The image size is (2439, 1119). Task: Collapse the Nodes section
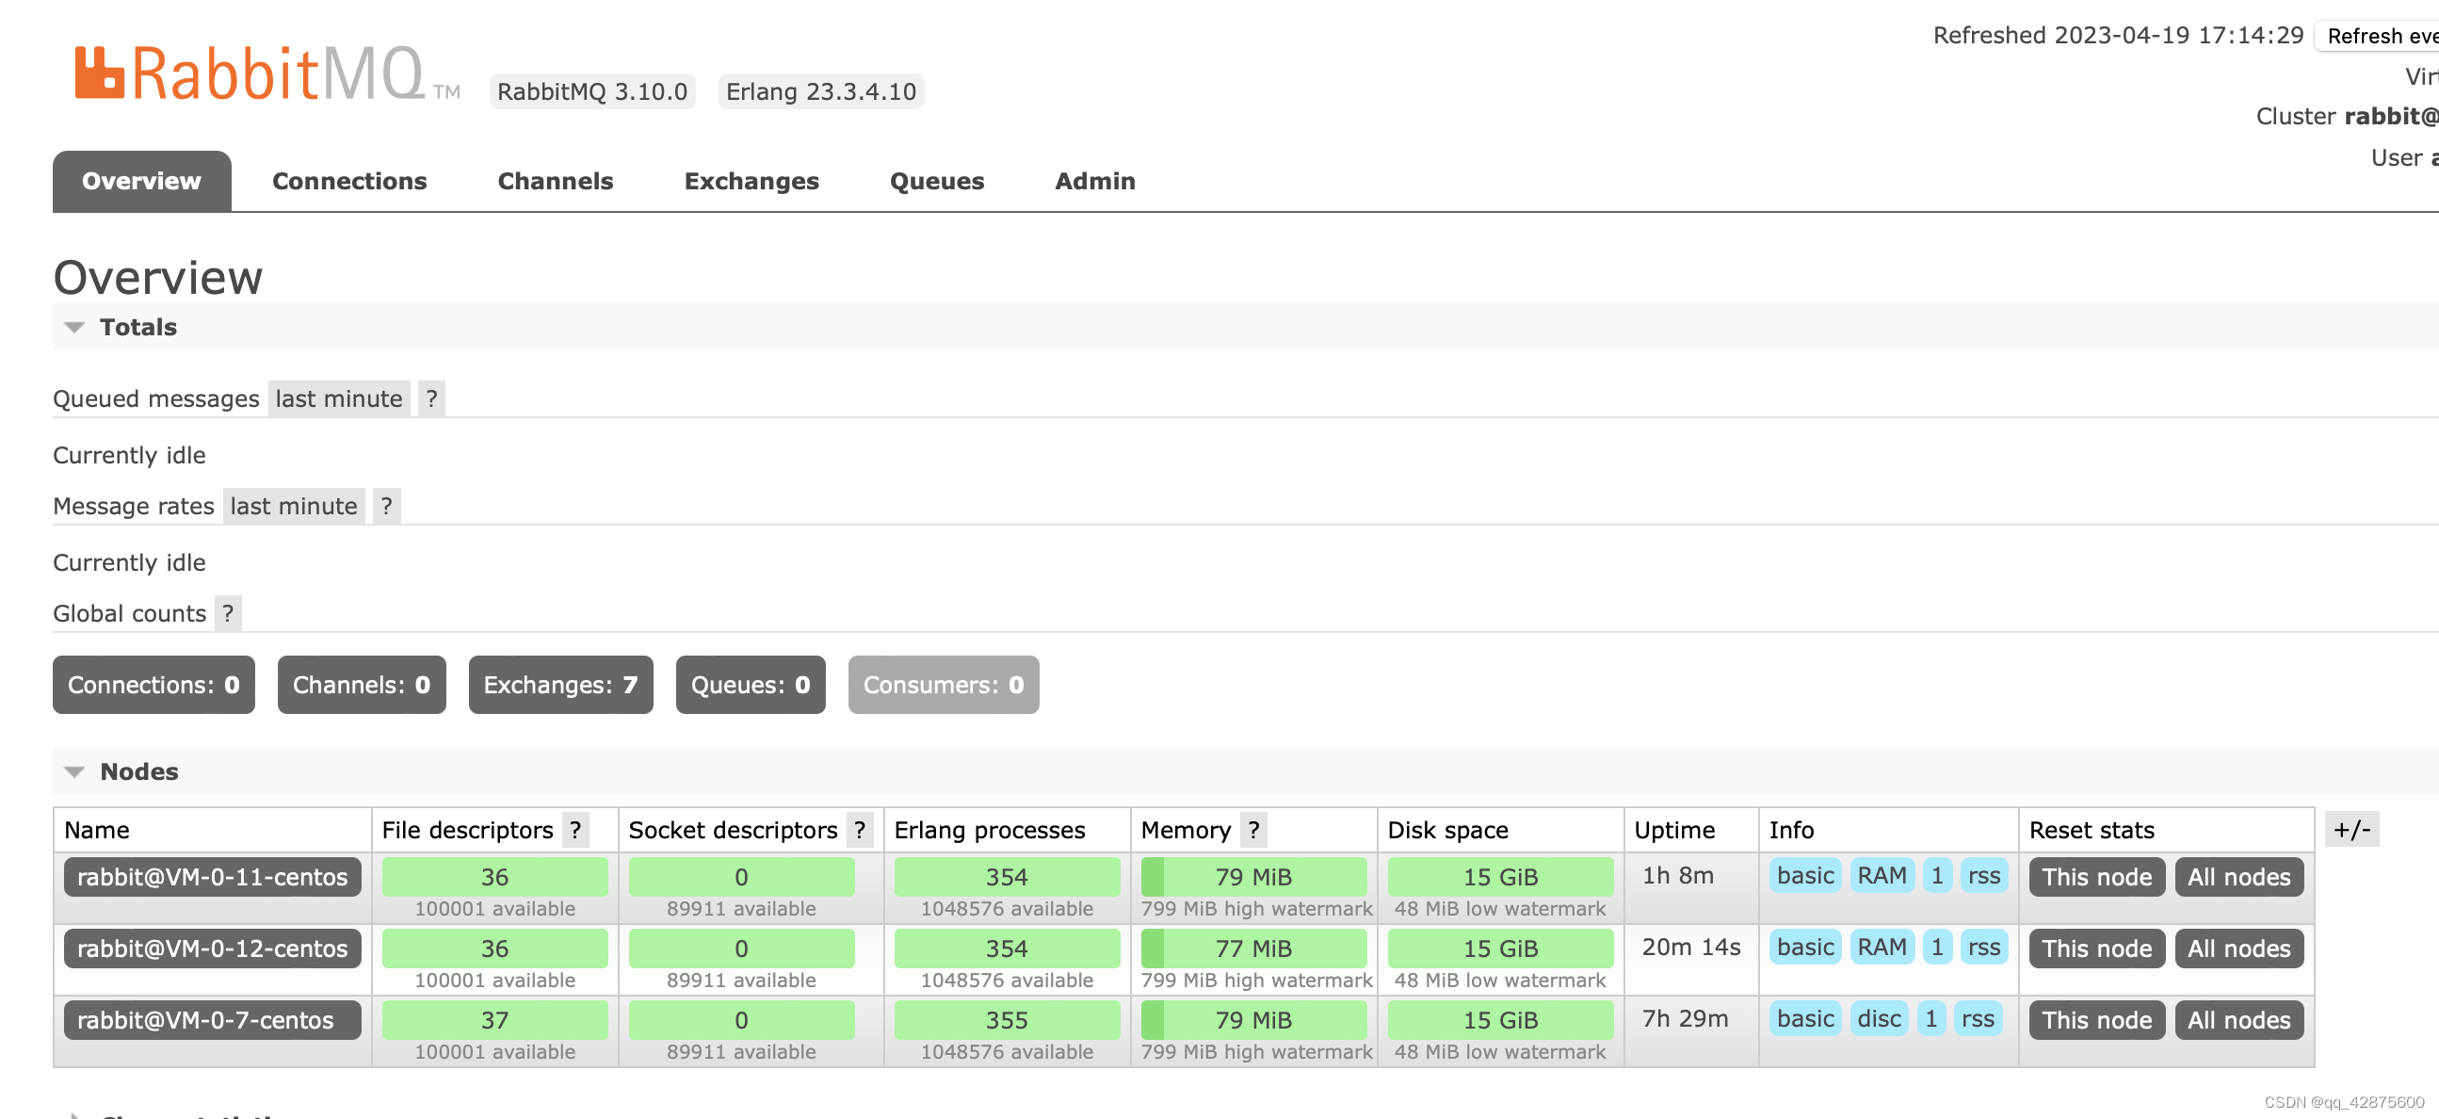pyautogui.click(x=74, y=772)
